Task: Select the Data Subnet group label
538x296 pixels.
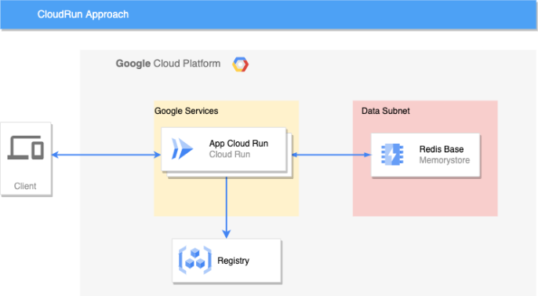Action: pos(386,111)
